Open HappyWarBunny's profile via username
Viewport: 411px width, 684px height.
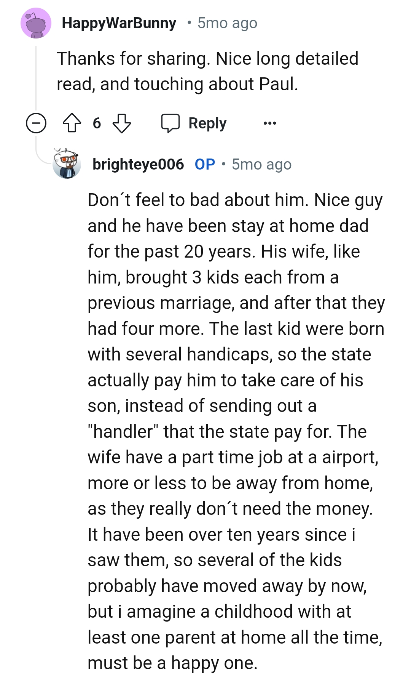click(x=119, y=23)
